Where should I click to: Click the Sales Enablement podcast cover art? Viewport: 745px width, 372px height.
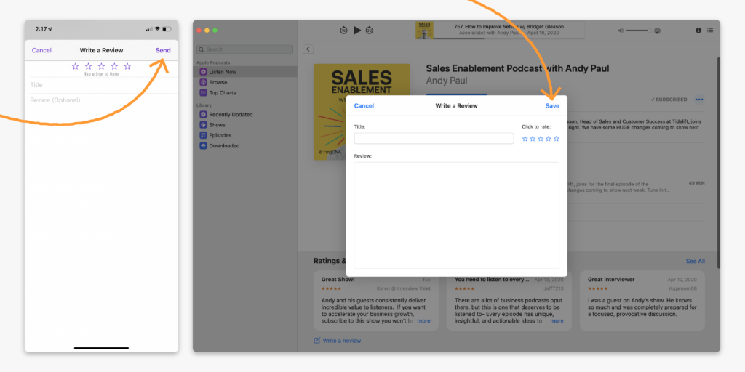[362, 111]
